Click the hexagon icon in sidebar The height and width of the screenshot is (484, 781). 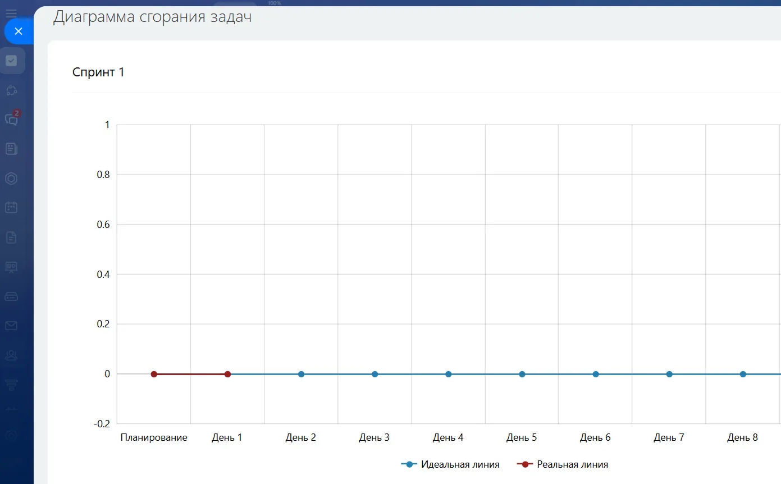pyautogui.click(x=11, y=179)
